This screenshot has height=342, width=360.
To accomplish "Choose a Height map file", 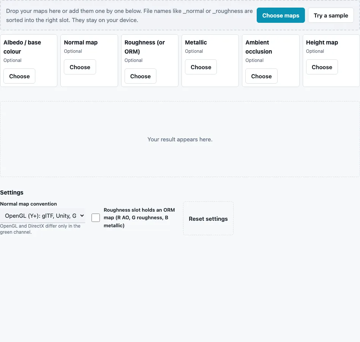I will click(322, 67).
